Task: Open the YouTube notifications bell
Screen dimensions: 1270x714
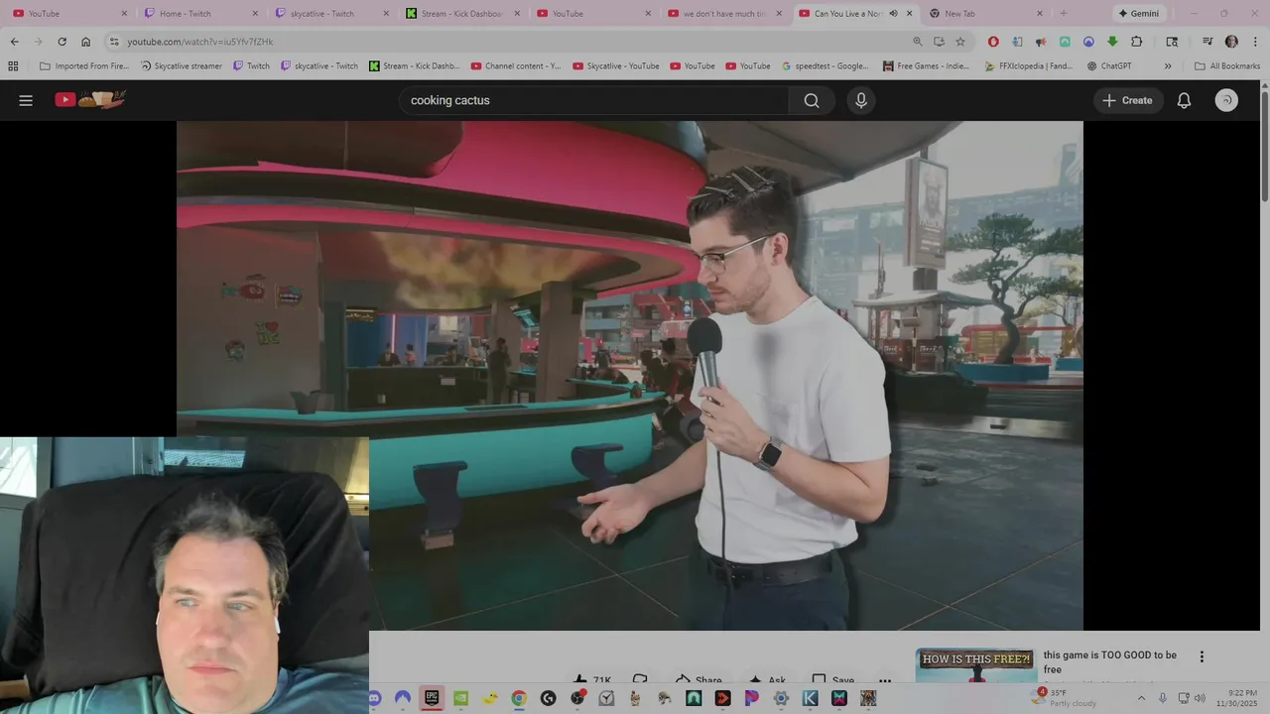Action: (x=1184, y=100)
